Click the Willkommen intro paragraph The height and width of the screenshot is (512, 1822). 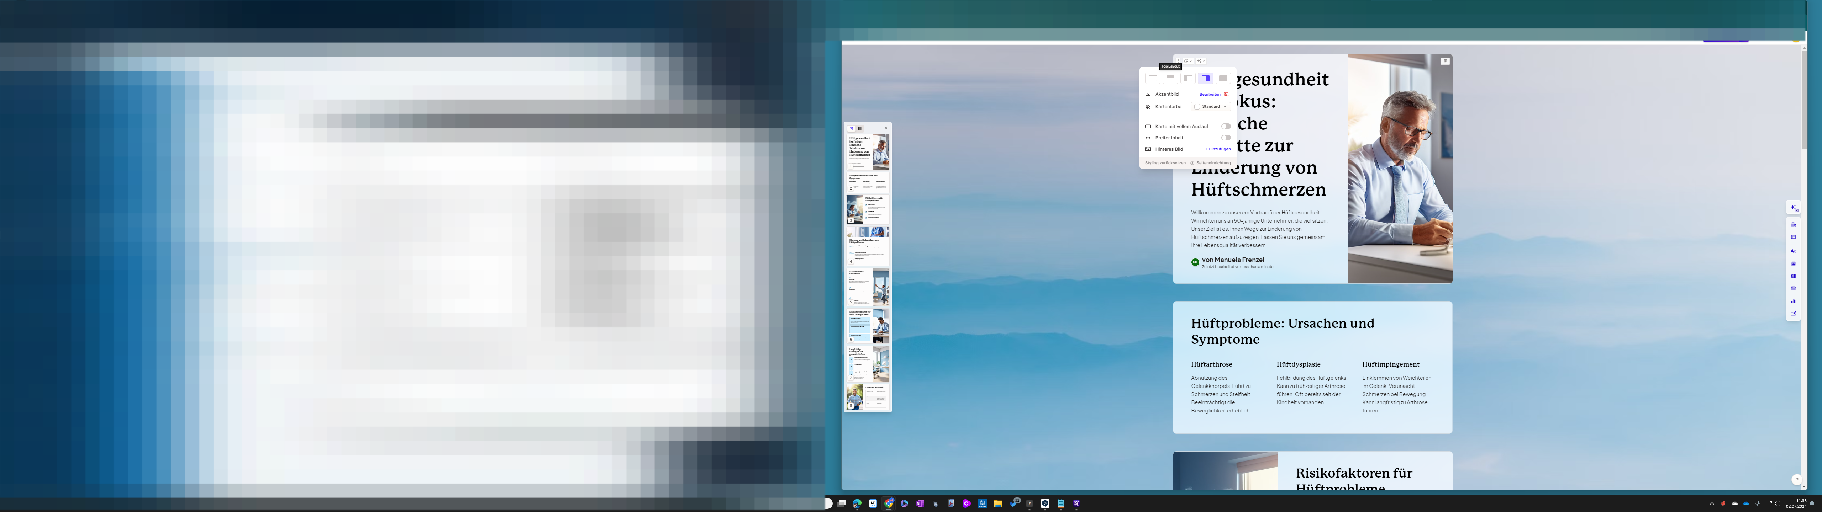coord(1259,229)
